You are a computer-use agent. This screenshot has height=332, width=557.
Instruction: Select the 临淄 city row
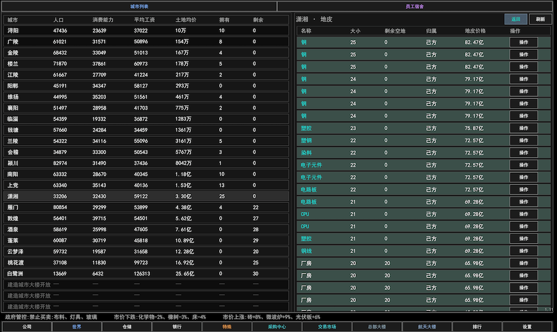(146, 119)
